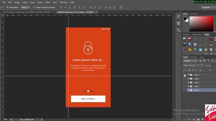
Task: Toggle the Auto-Select checkbox
Action: pos(7,7)
